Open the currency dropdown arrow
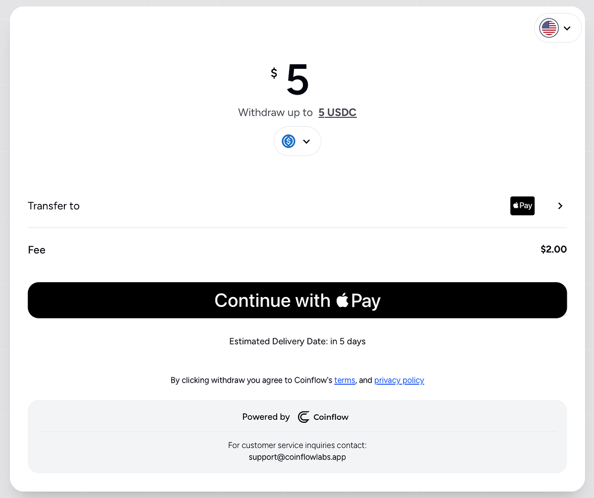The height and width of the screenshot is (498, 594). [x=306, y=142]
